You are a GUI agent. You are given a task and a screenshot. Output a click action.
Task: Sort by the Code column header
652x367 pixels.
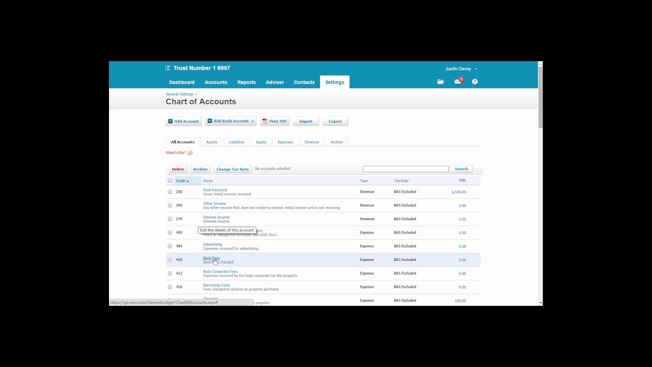coord(182,181)
